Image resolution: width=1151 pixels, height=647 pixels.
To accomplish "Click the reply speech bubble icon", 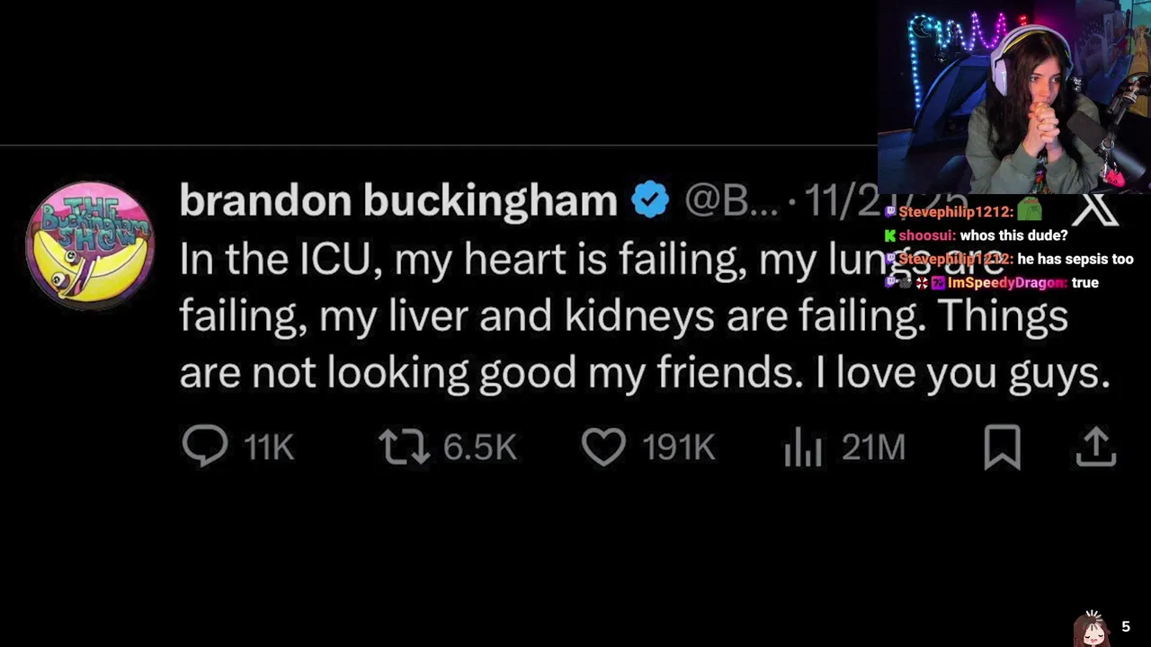I will [x=205, y=446].
